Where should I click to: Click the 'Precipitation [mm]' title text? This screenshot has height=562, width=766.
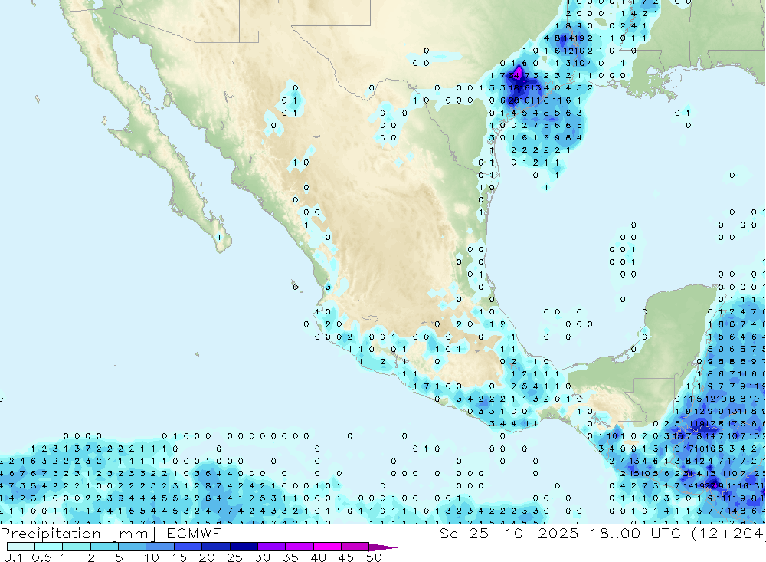pos(78,534)
